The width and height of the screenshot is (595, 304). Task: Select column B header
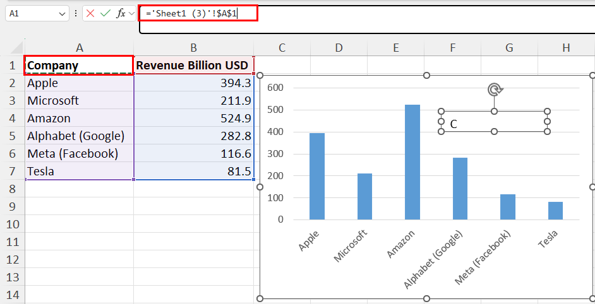193,48
